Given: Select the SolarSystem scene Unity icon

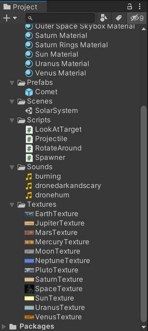Looking at the screenshot, I should coord(29,111).
